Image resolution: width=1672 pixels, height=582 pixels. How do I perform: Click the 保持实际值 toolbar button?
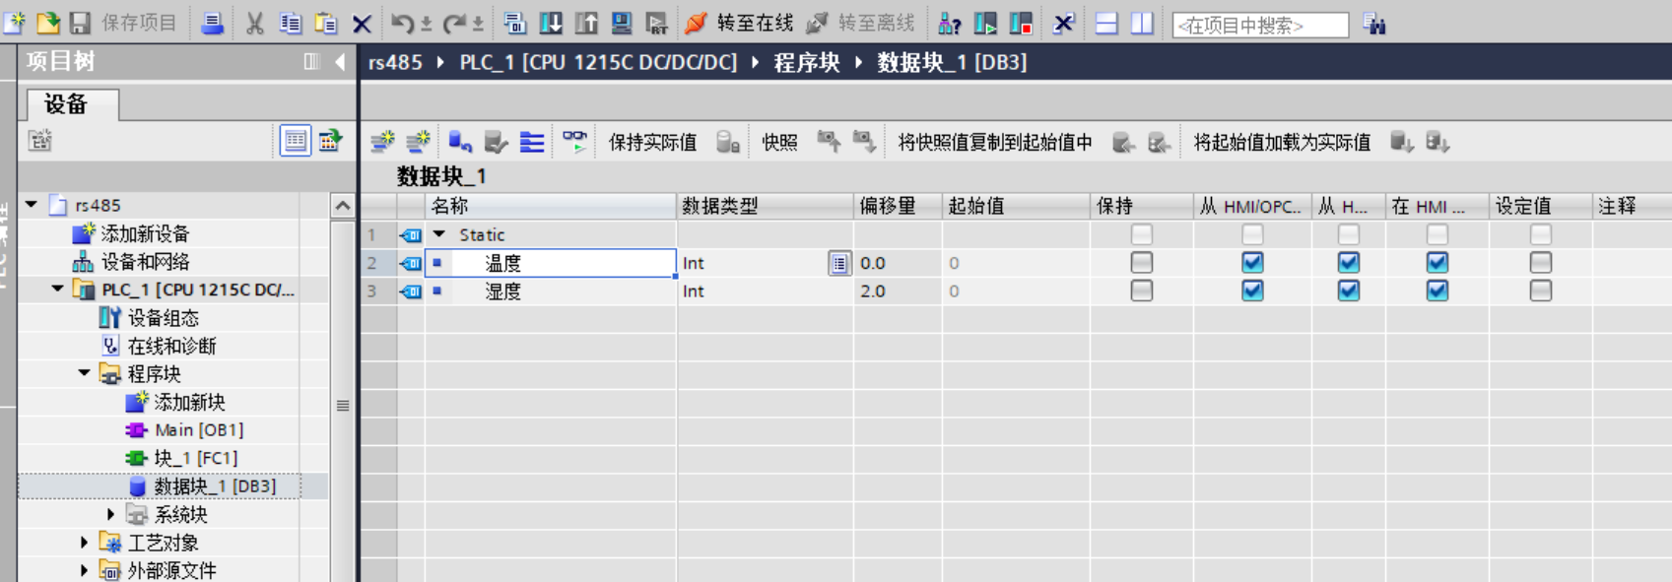(x=652, y=143)
